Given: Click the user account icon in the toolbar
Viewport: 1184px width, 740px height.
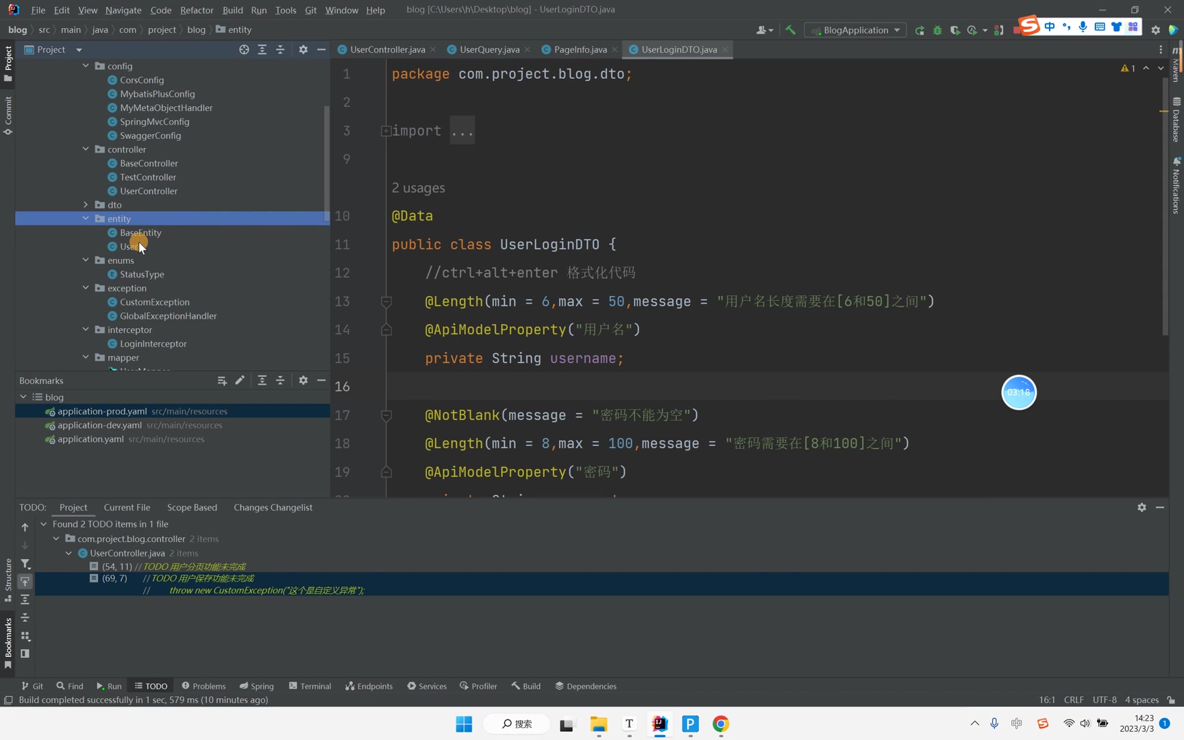Looking at the screenshot, I should pyautogui.click(x=764, y=30).
